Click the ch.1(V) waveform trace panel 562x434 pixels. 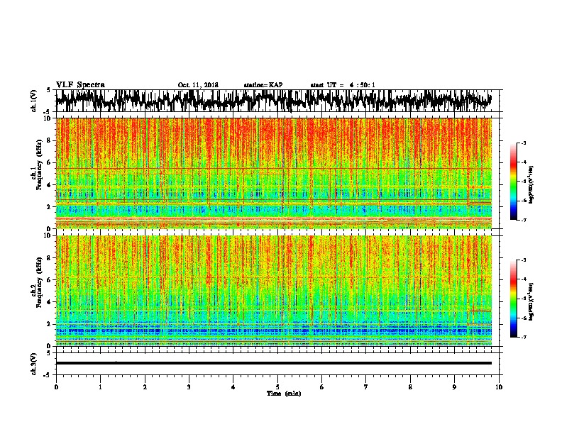click(x=279, y=101)
